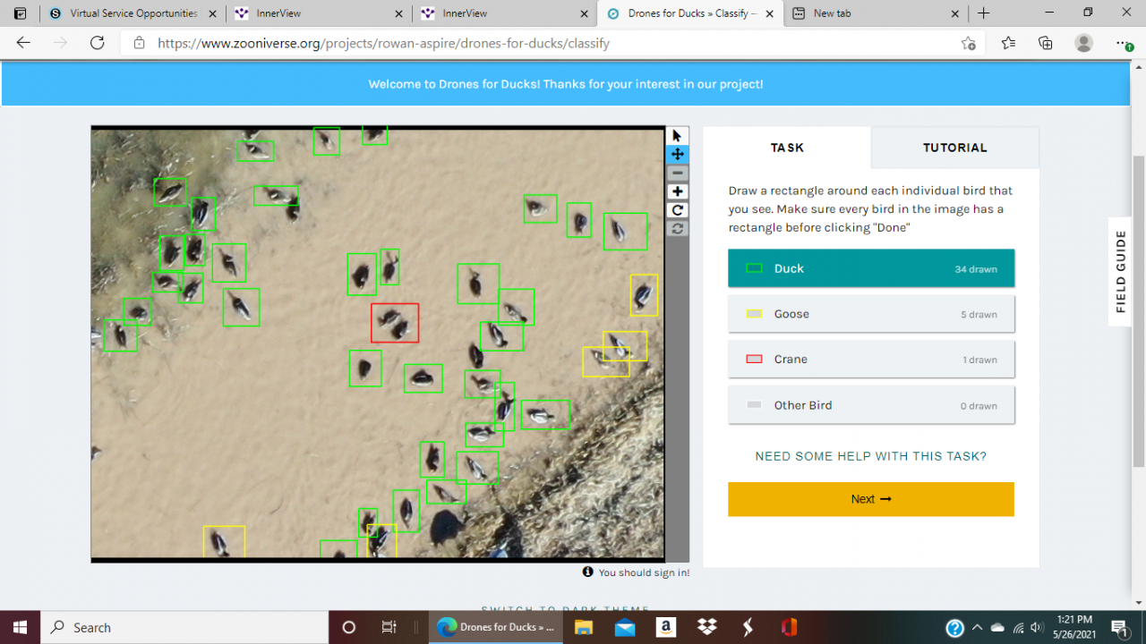Open the Wi-Fi network tray icon
The height and width of the screenshot is (644, 1146).
[x=1018, y=628]
